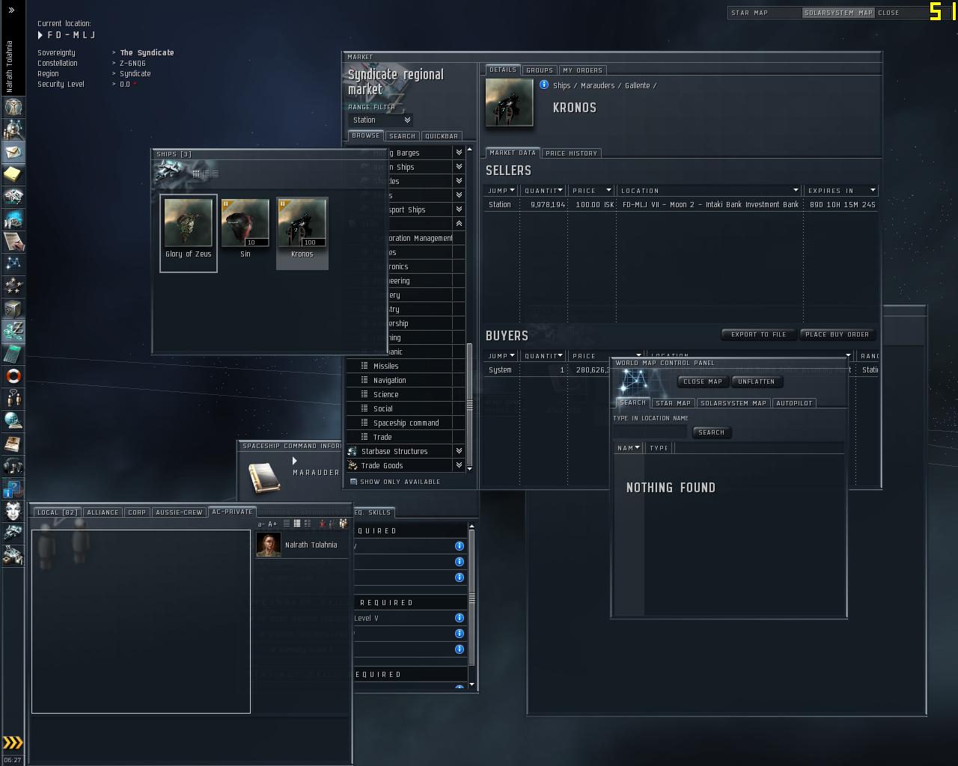This screenshot has width=958, height=766.
Task: Open the help question mark sidebar icon
Action: point(13,488)
